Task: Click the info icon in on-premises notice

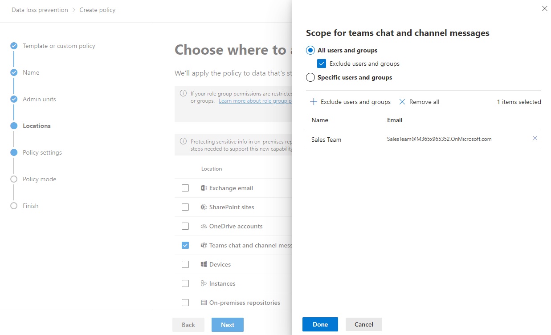Action: pyautogui.click(x=183, y=141)
